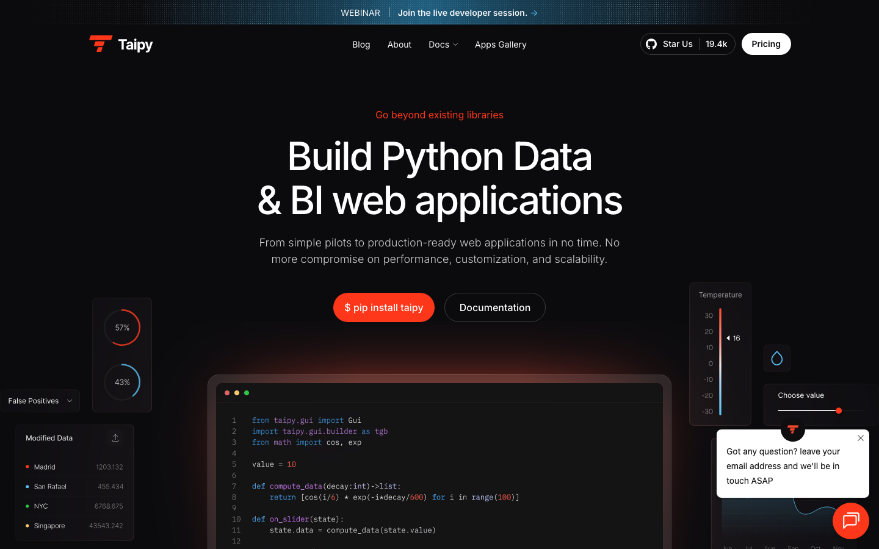
Task: Click the 43% circular progress indicator
Action: (x=122, y=382)
